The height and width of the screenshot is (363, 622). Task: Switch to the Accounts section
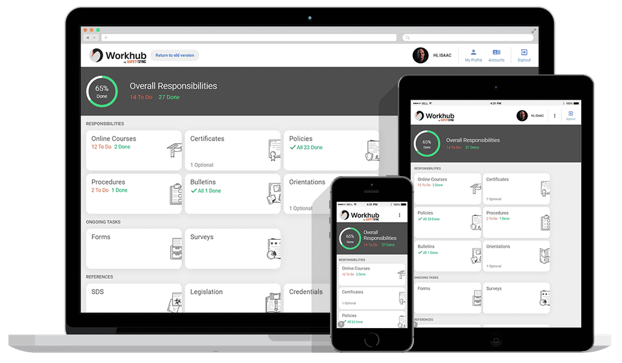[496, 56]
